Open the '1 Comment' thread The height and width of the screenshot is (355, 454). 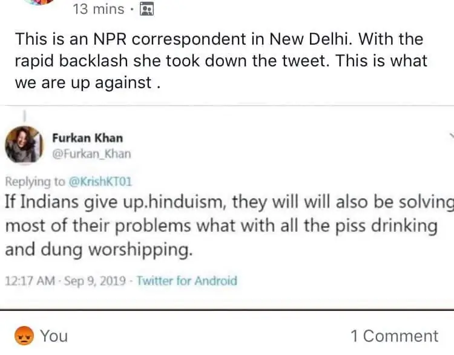[393, 336]
